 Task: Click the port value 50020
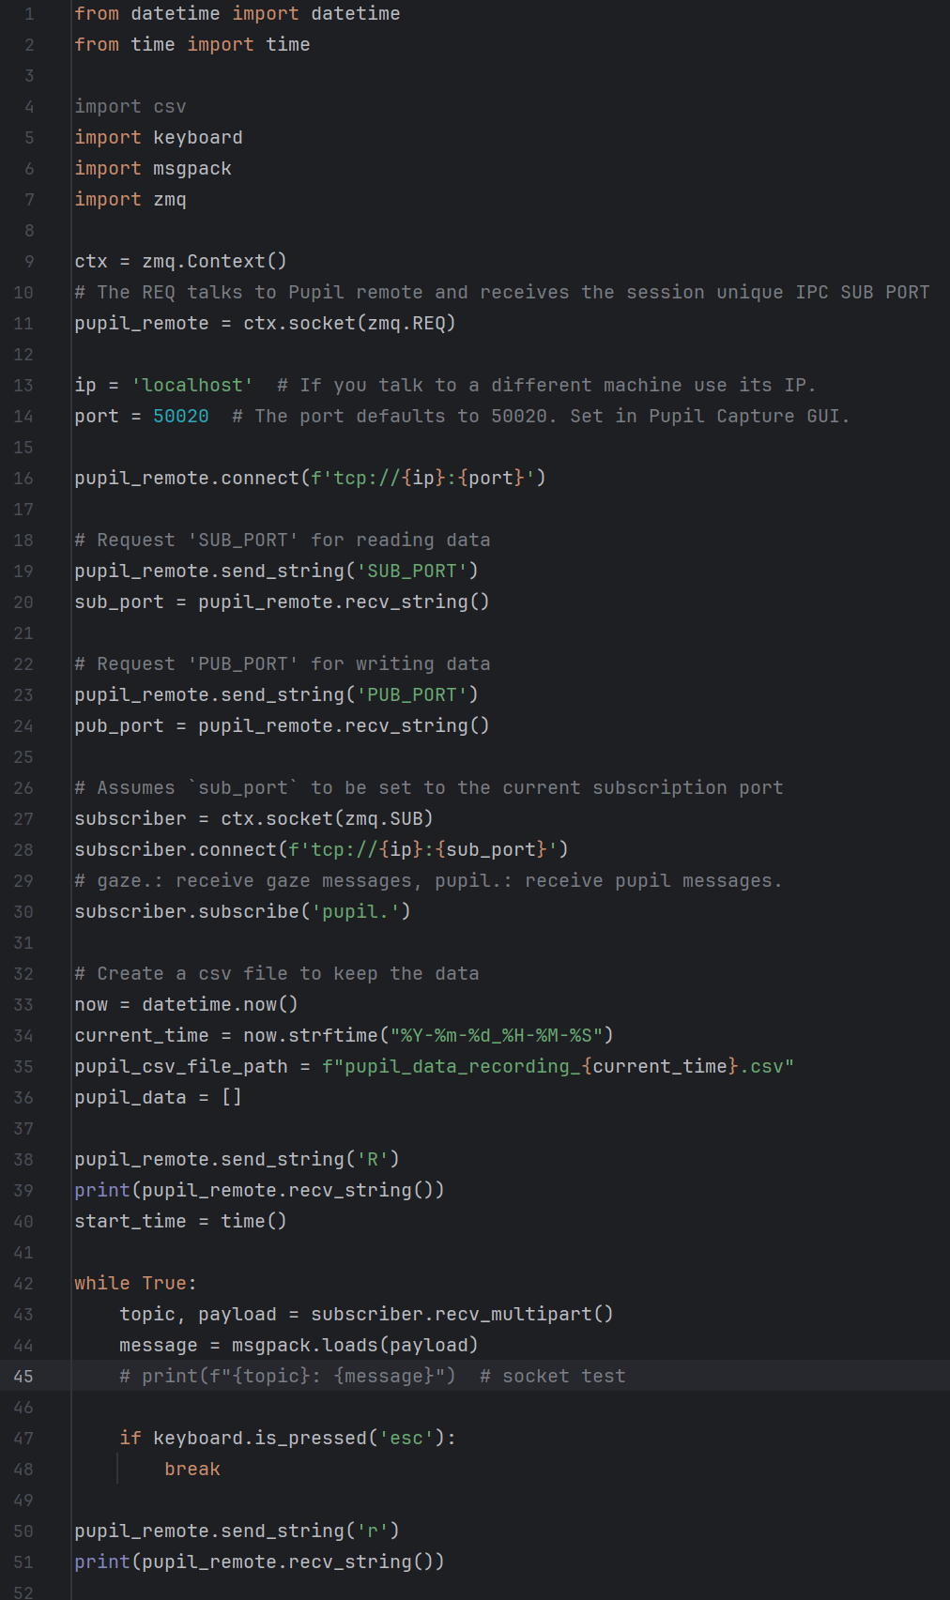click(181, 416)
